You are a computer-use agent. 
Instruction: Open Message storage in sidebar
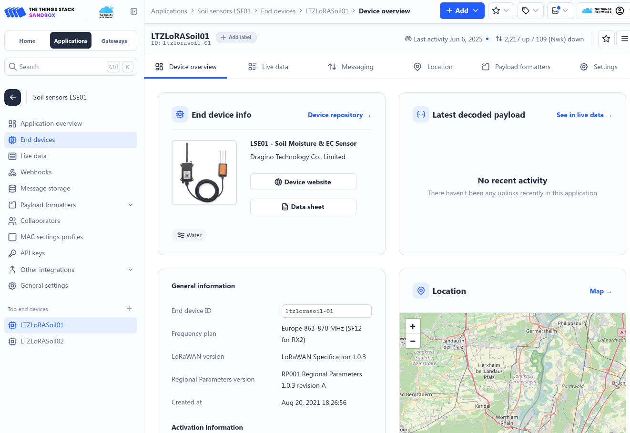tap(71, 189)
